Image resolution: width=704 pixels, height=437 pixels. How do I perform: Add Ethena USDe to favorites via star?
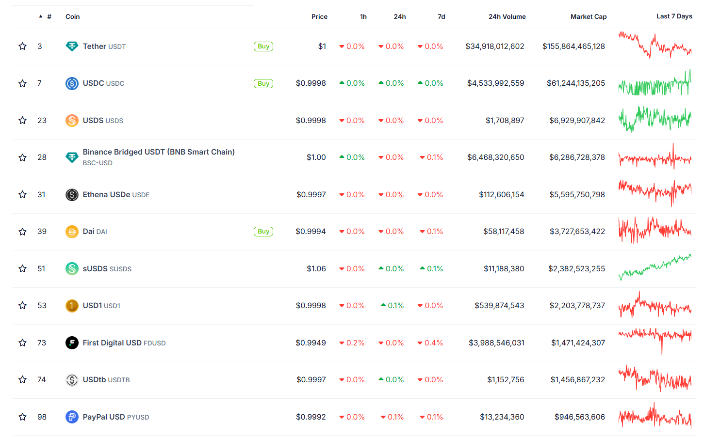[22, 194]
